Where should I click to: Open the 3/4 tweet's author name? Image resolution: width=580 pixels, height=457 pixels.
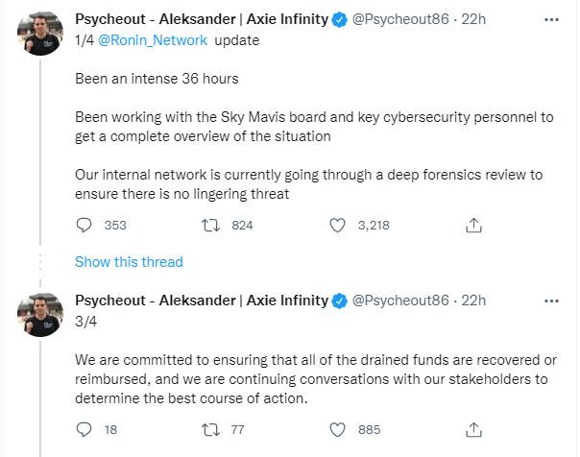[x=202, y=301]
